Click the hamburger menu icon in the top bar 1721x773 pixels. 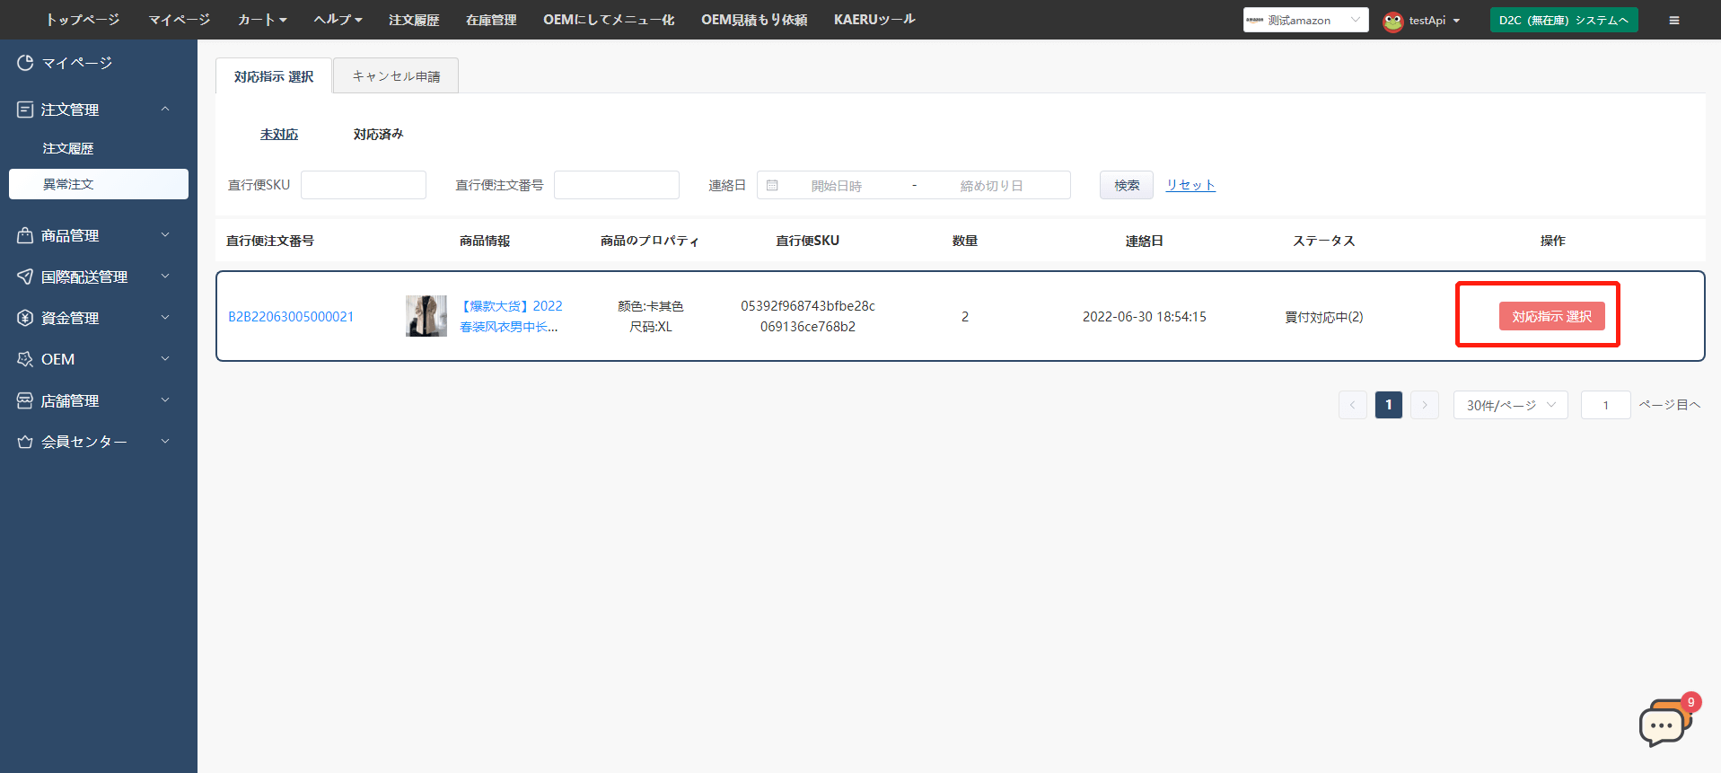pyautogui.click(x=1673, y=20)
